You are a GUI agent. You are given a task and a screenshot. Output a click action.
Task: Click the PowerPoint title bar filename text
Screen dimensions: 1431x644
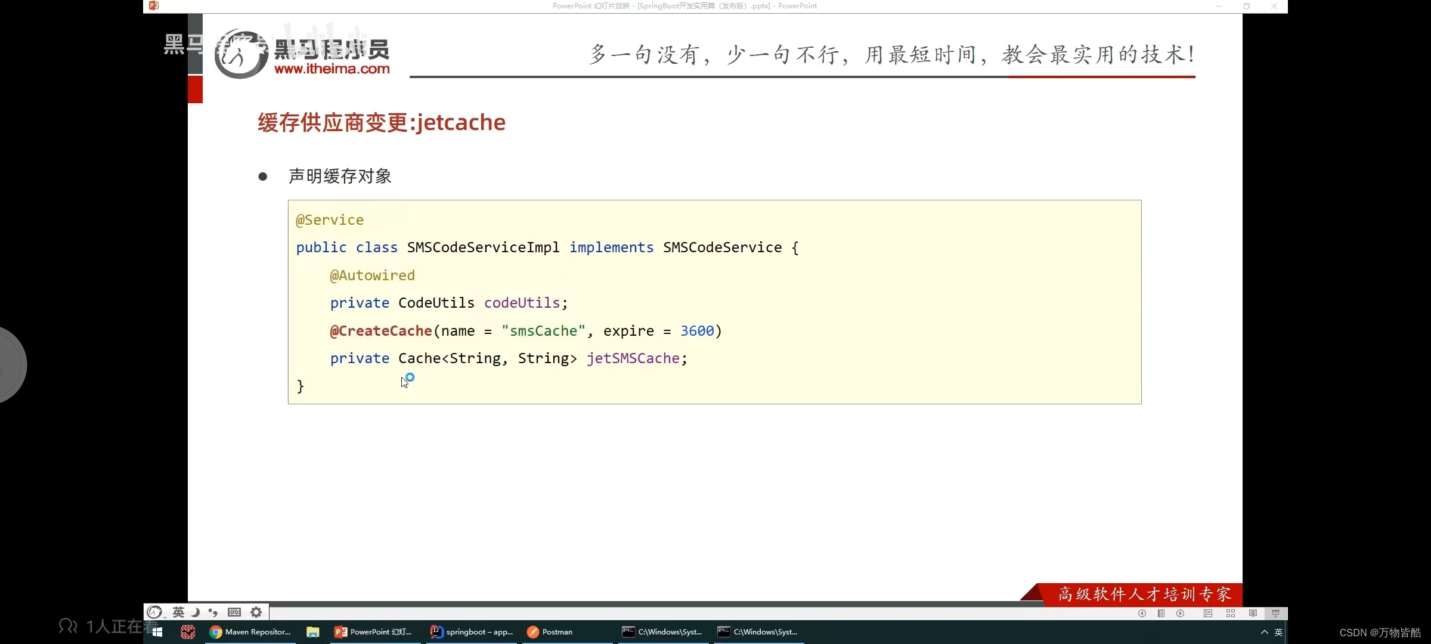[x=684, y=6]
